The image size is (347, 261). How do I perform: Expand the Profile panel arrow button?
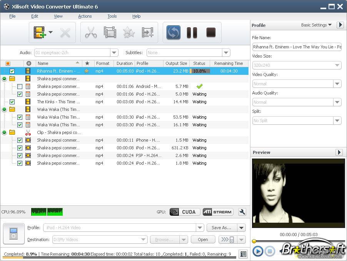[x=340, y=25]
